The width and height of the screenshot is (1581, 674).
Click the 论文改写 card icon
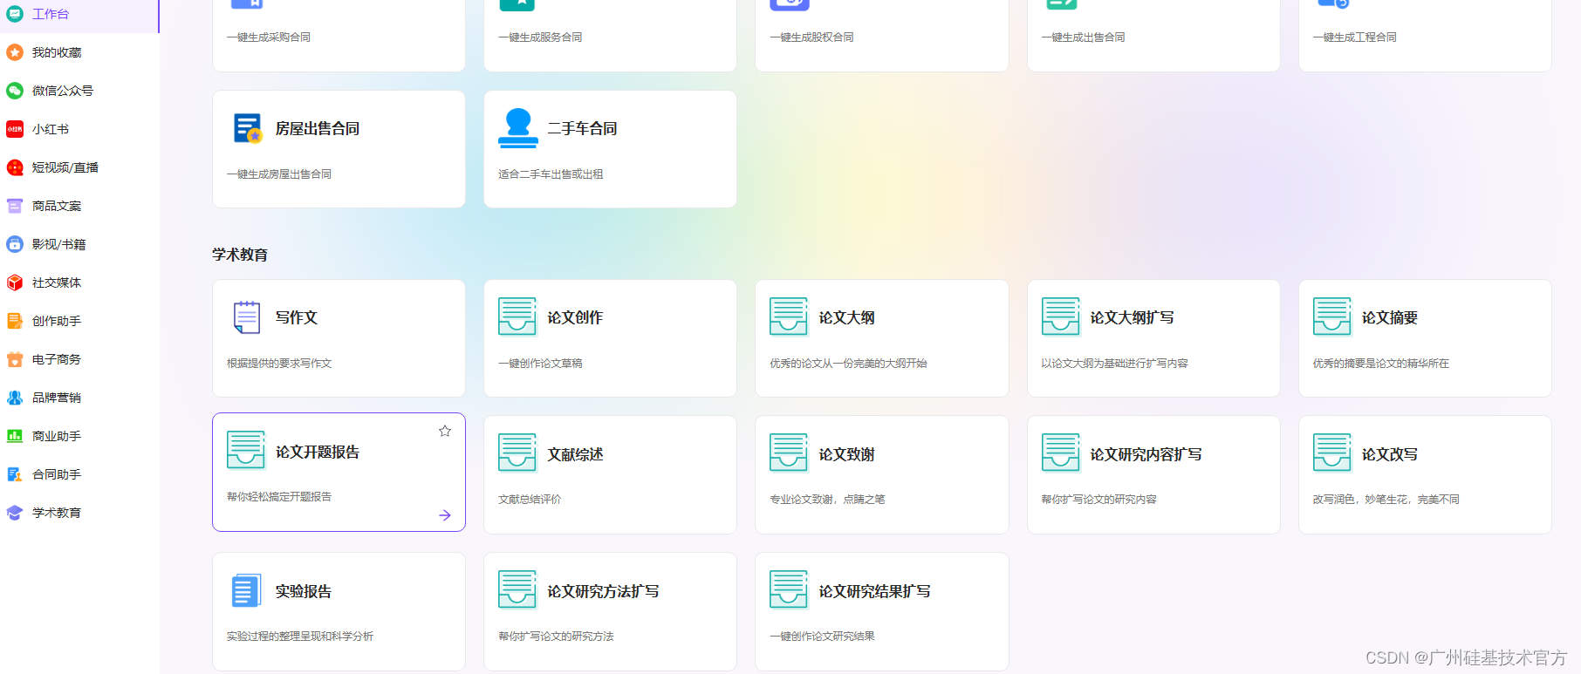pyautogui.click(x=1332, y=453)
